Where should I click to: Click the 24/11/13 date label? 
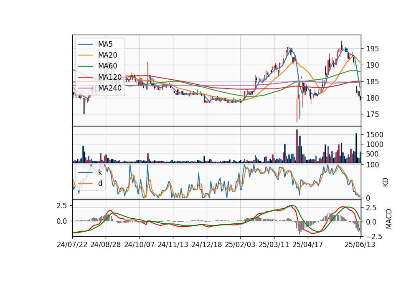pos(173,245)
